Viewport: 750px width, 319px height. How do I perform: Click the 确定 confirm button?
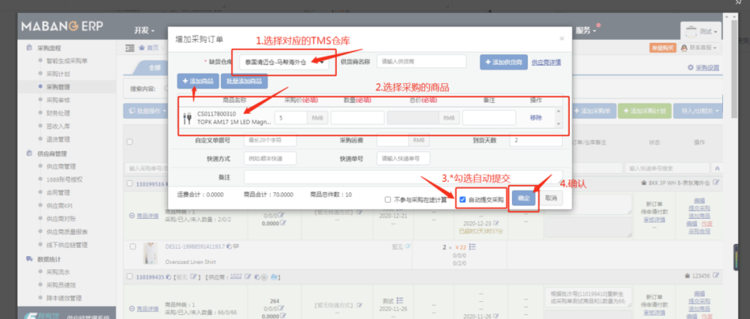click(x=524, y=198)
